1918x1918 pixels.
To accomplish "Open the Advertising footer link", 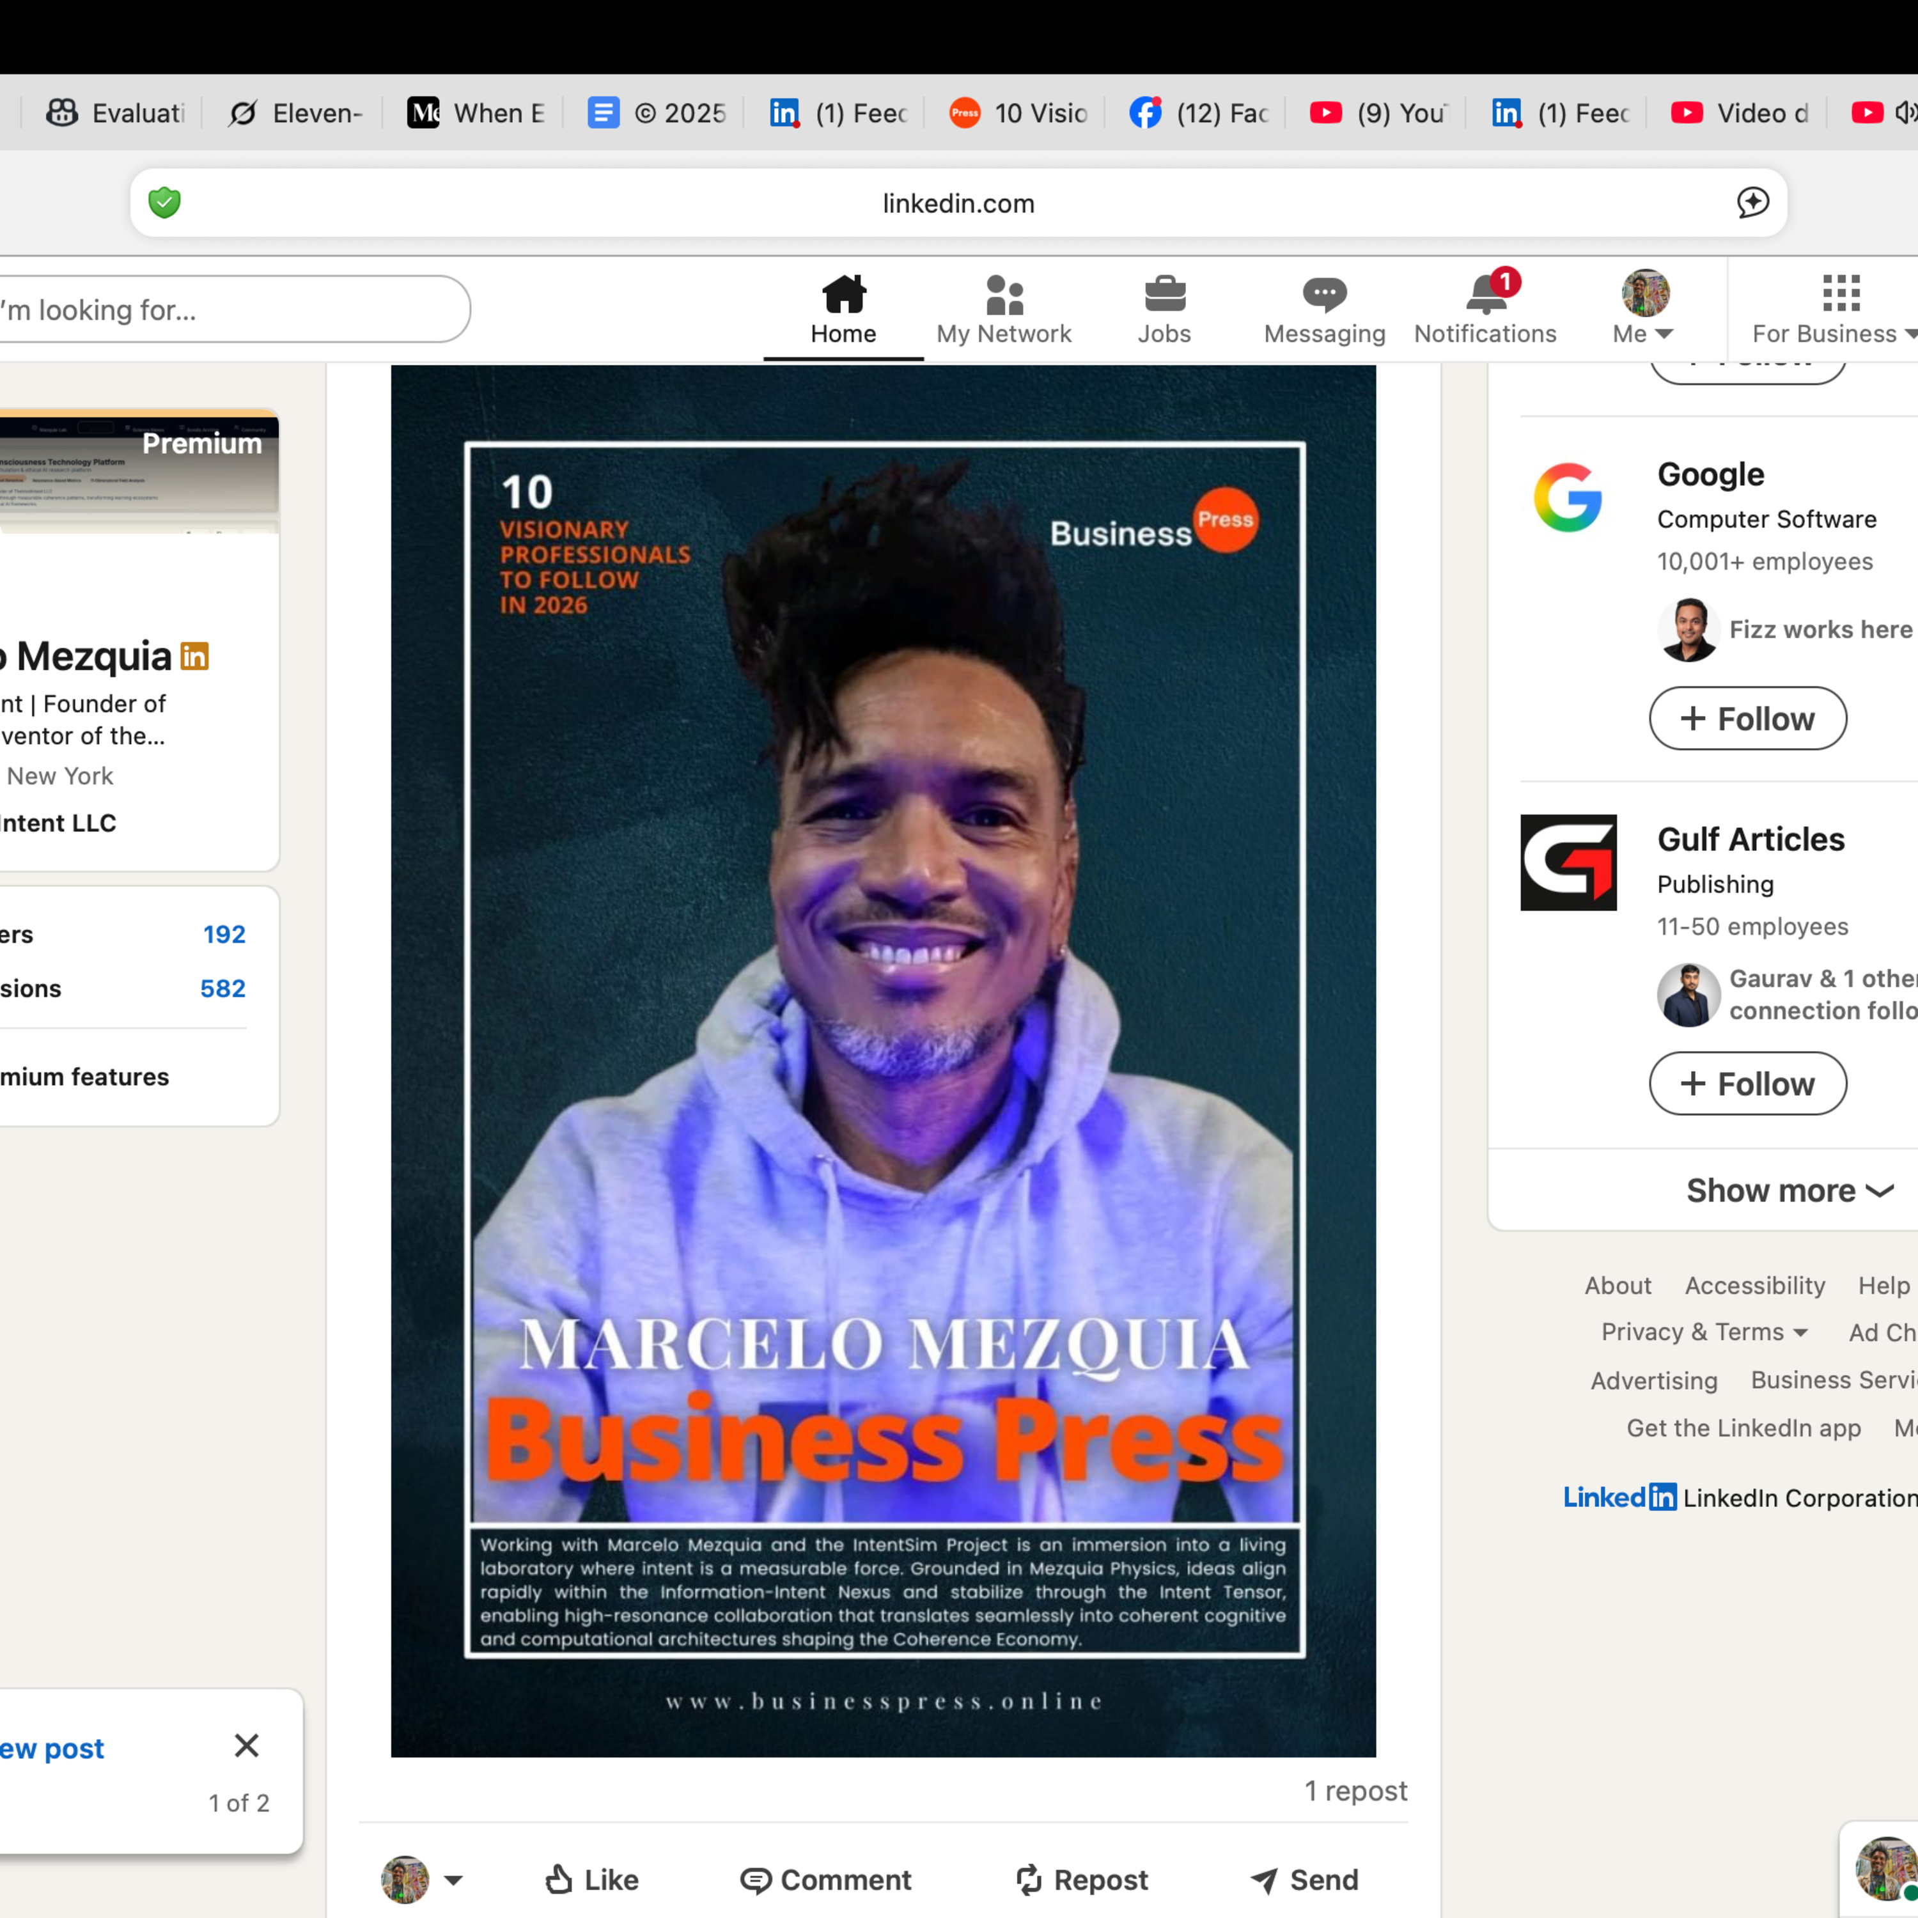I will [x=1654, y=1381].
